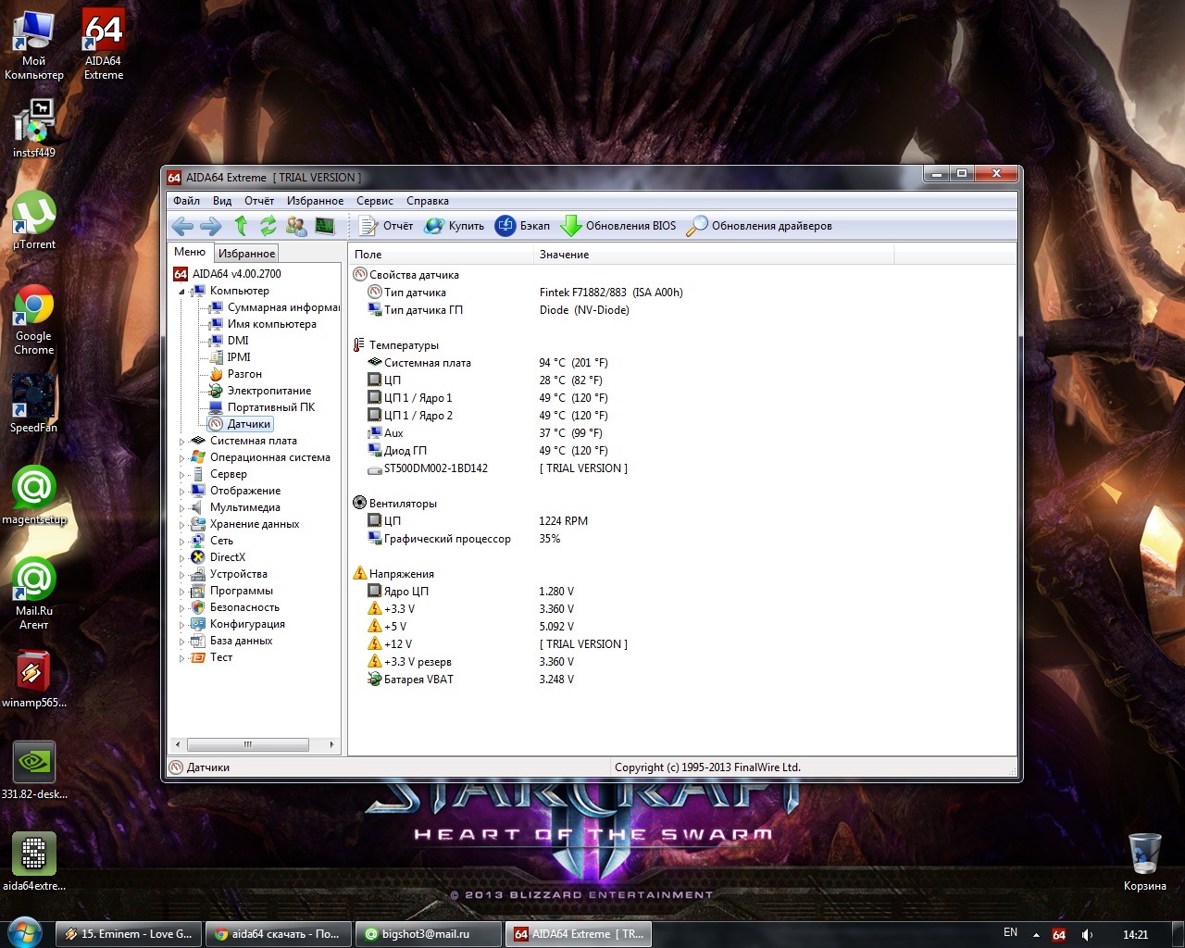
Task: Click the green up-level arrow icon
Action: 241,226
